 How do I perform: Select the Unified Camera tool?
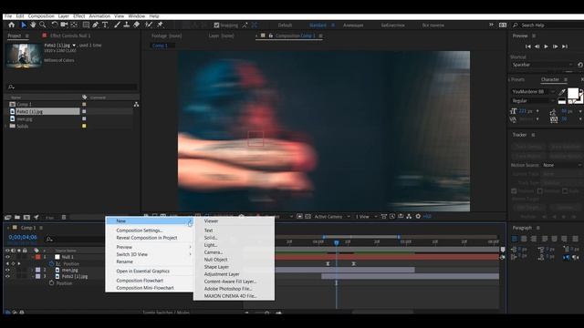point(64,25)
